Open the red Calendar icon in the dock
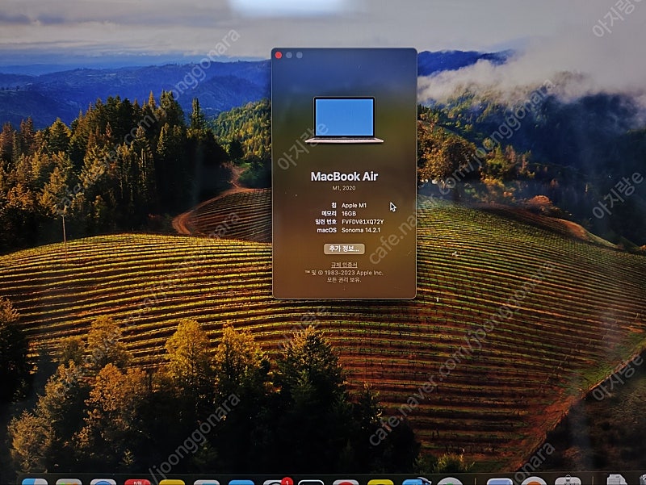This screenshot has width=646, height=485. [137, 482]
